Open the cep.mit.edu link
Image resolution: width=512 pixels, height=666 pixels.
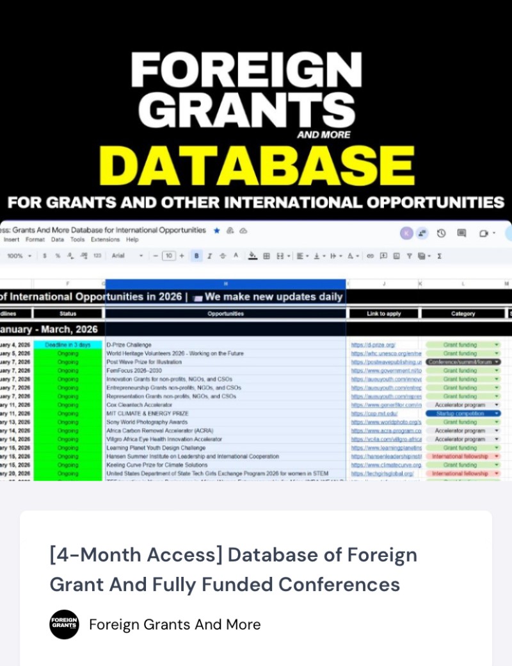[374, 413]
